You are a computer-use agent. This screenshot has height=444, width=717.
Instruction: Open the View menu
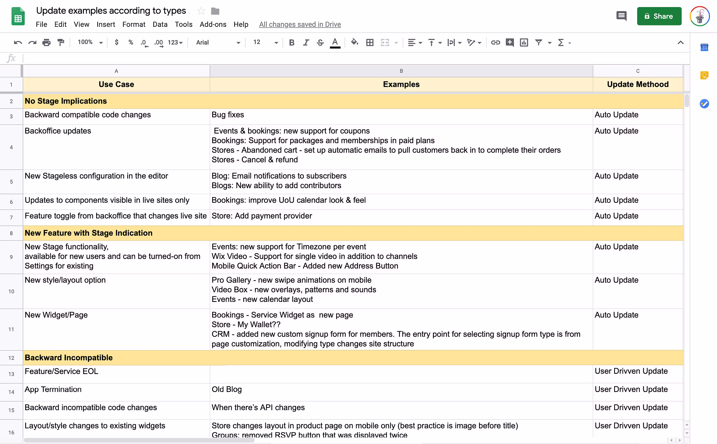[x=81, y=24]
